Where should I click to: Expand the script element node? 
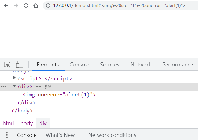tap(15, 78)
